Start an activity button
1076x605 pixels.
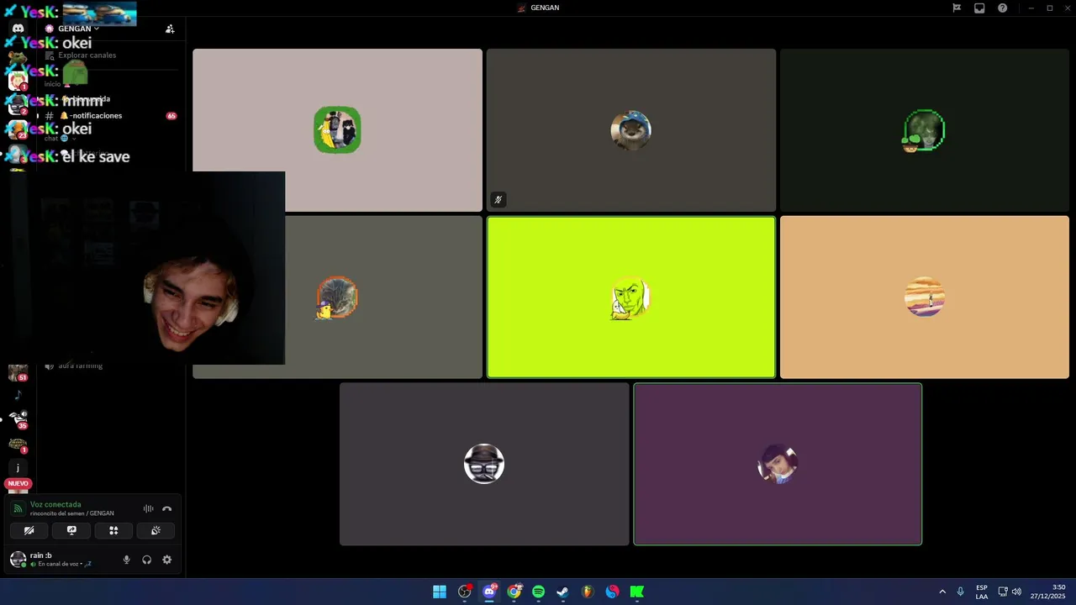point(113,530)
